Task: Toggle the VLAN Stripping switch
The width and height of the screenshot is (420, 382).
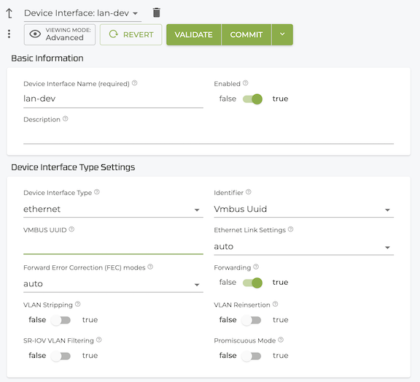Action: [61, 320]
